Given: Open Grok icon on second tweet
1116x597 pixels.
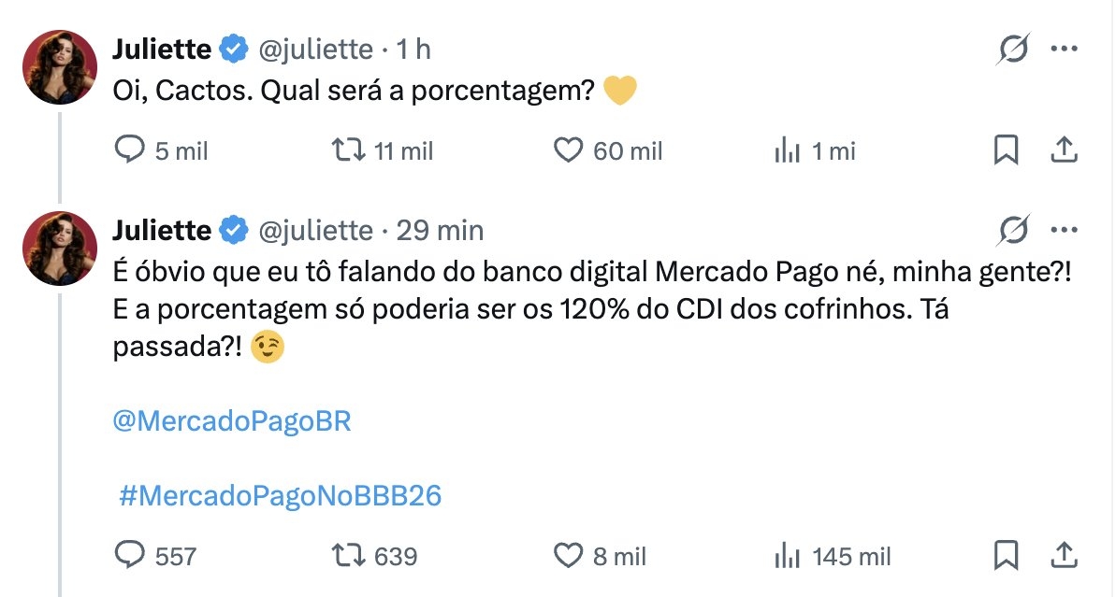Looking at the screenshot, I should point(1014,229).
